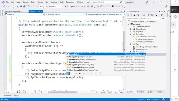Open OrdersController.cs in Solution Explorer

point(145,39)
